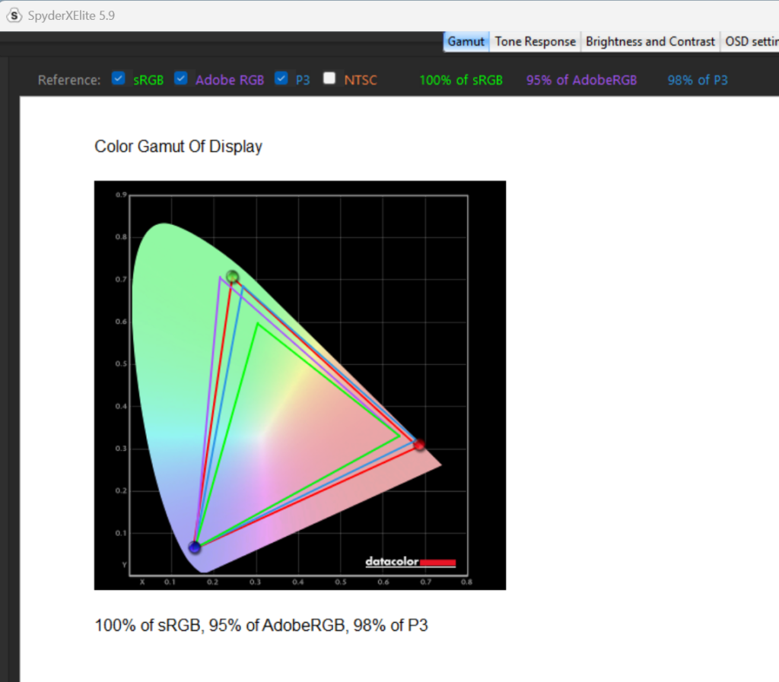
Task: Click the purple "95% of AdobeRGB" toolbar readout
Action: coord(581,80)
